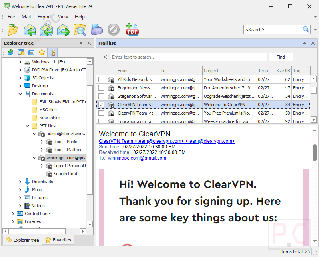Click the calendar-style icon in Explorer toolbar

point(31,53)
